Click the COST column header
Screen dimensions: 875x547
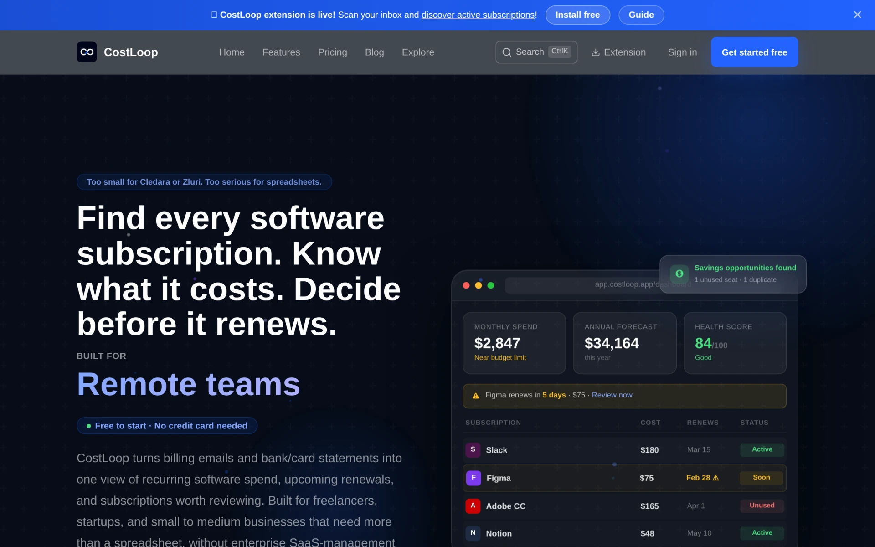[650, 423]
